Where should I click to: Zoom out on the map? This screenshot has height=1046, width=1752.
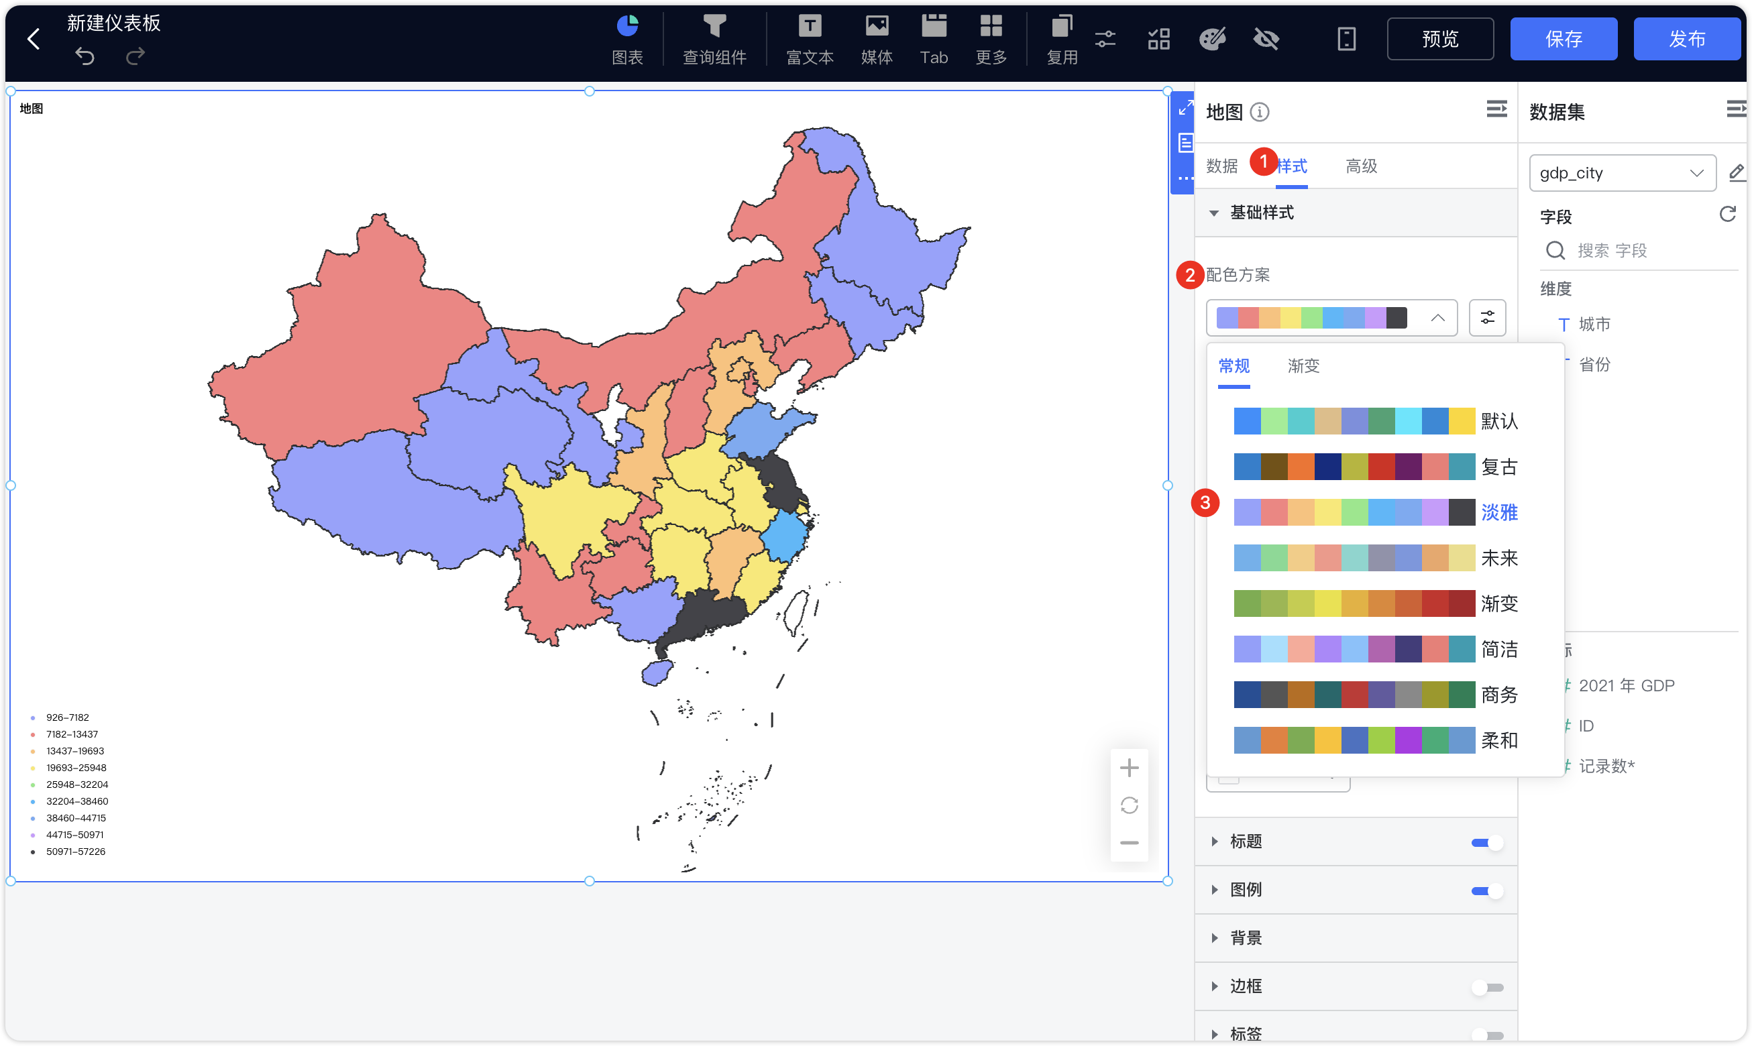click(x=1129, y=843)
